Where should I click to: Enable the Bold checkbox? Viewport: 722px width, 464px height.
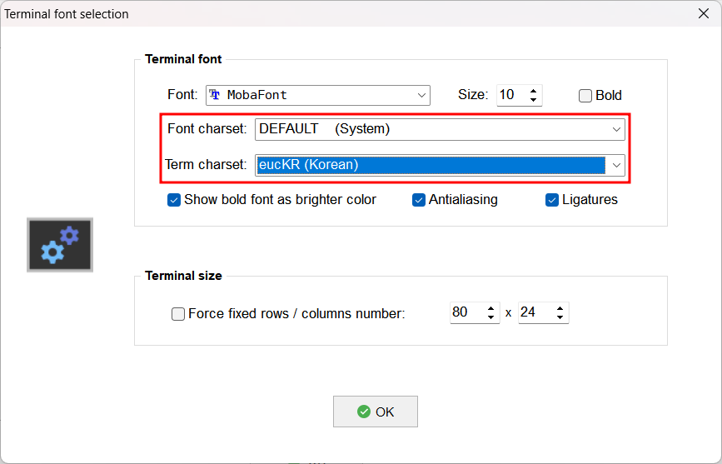(x=585, y=95)
